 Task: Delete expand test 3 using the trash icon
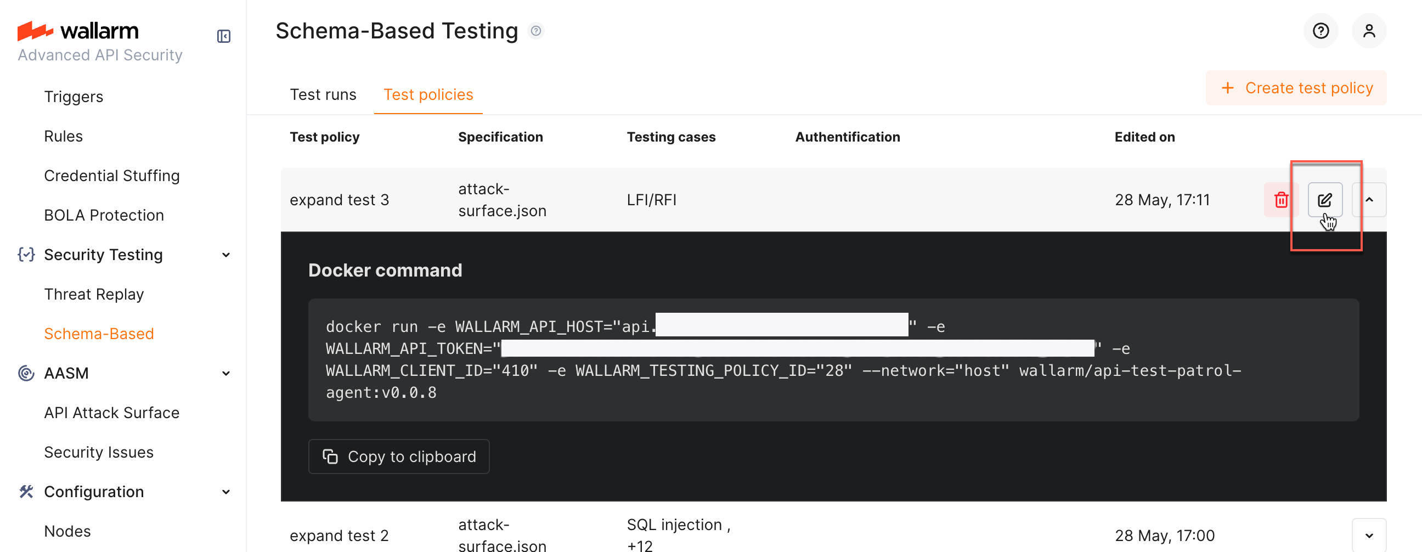coord(1281,200)
